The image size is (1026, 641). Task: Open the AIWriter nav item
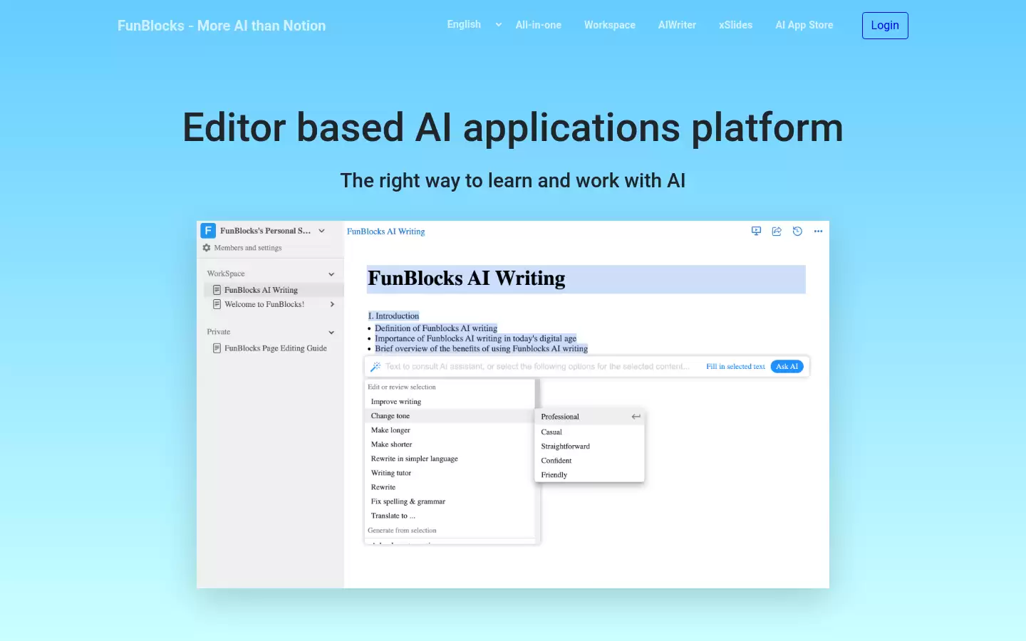point(677,25)
